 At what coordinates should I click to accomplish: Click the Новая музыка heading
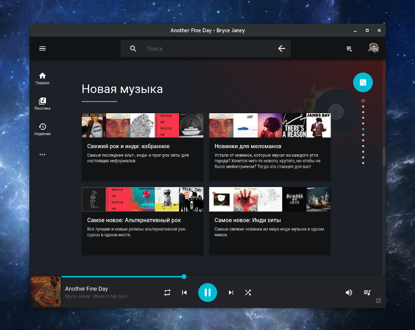(x=122, y=89)
